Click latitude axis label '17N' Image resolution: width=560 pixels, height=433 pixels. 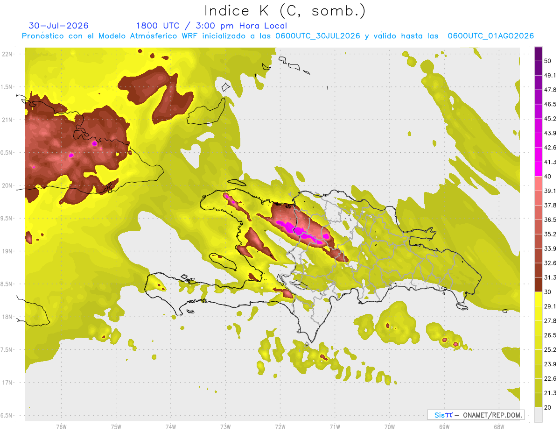[x=7, y=383]
